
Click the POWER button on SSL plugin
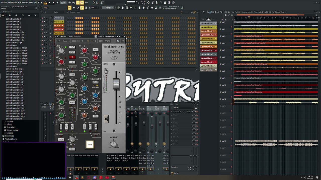[x=90, y=144]
